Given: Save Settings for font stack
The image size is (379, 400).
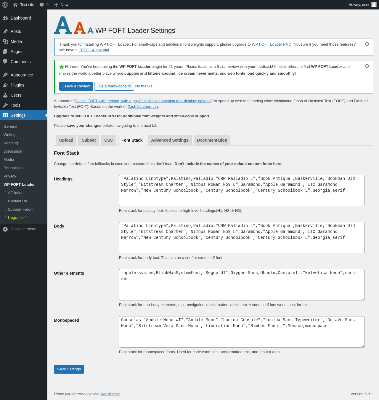Looking at the screenshot, I should (69, 369).
